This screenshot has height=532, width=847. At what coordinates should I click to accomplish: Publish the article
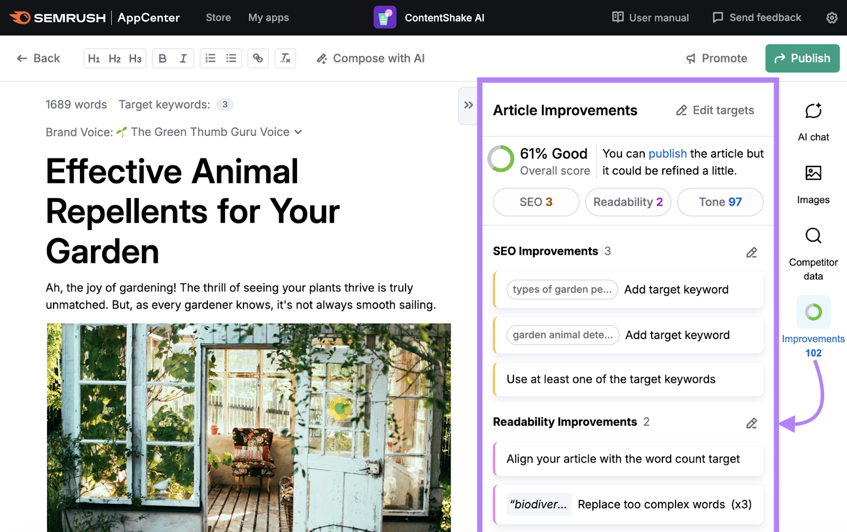pos(802,58)
